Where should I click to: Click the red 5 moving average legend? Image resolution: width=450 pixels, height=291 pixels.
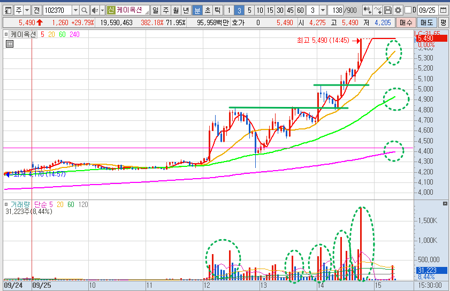[x=42, y=34]
